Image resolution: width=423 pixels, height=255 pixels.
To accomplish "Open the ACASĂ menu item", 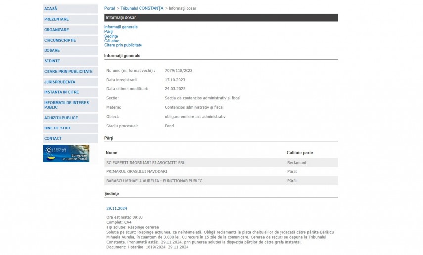I will 51,9.
